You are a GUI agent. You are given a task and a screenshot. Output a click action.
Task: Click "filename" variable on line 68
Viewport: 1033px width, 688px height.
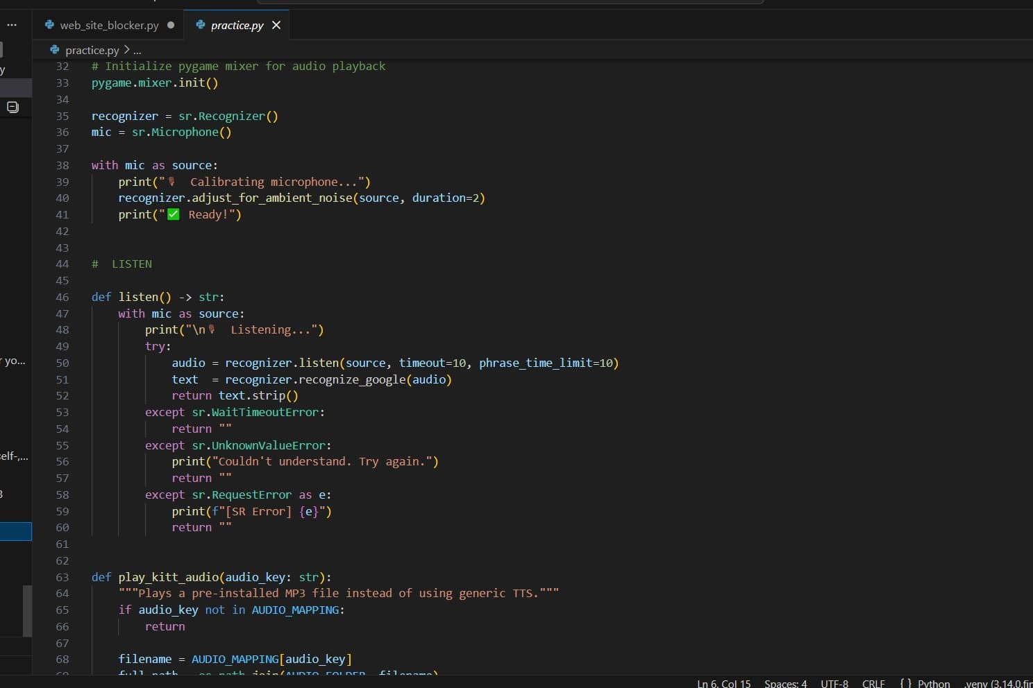tap(145, 659)
